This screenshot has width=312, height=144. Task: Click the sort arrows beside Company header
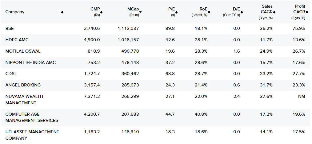tap(62, 12)
